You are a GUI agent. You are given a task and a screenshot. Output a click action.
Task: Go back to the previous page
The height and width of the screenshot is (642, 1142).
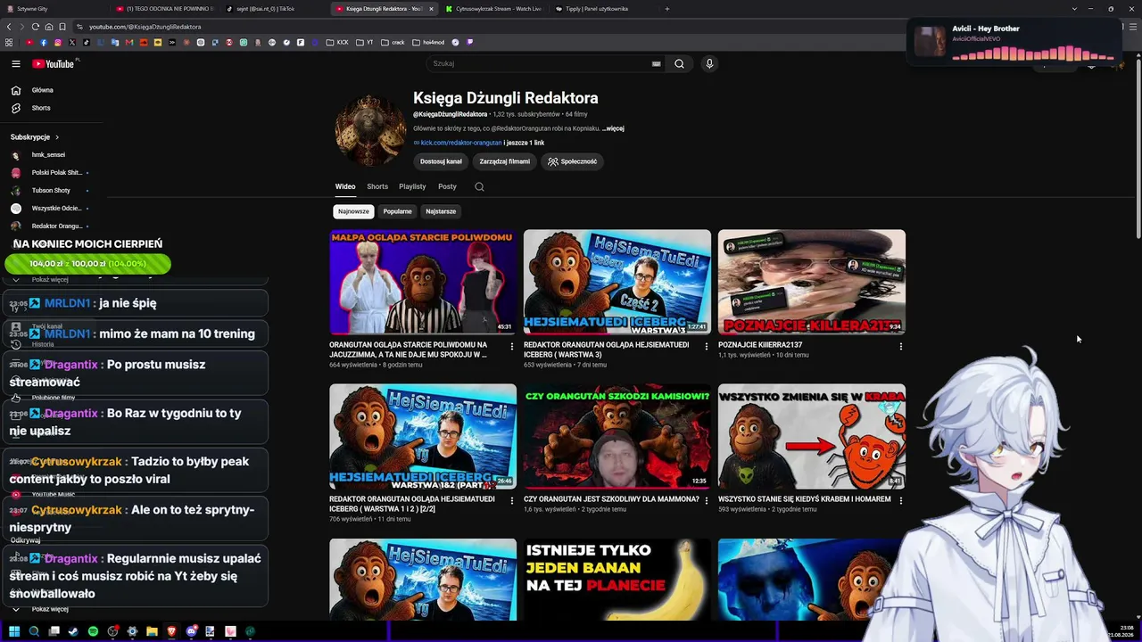9,27
